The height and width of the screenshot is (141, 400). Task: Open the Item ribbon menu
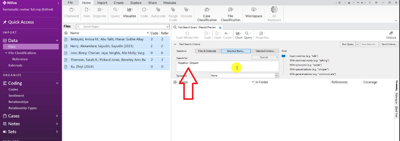click(x=87, y=12)
